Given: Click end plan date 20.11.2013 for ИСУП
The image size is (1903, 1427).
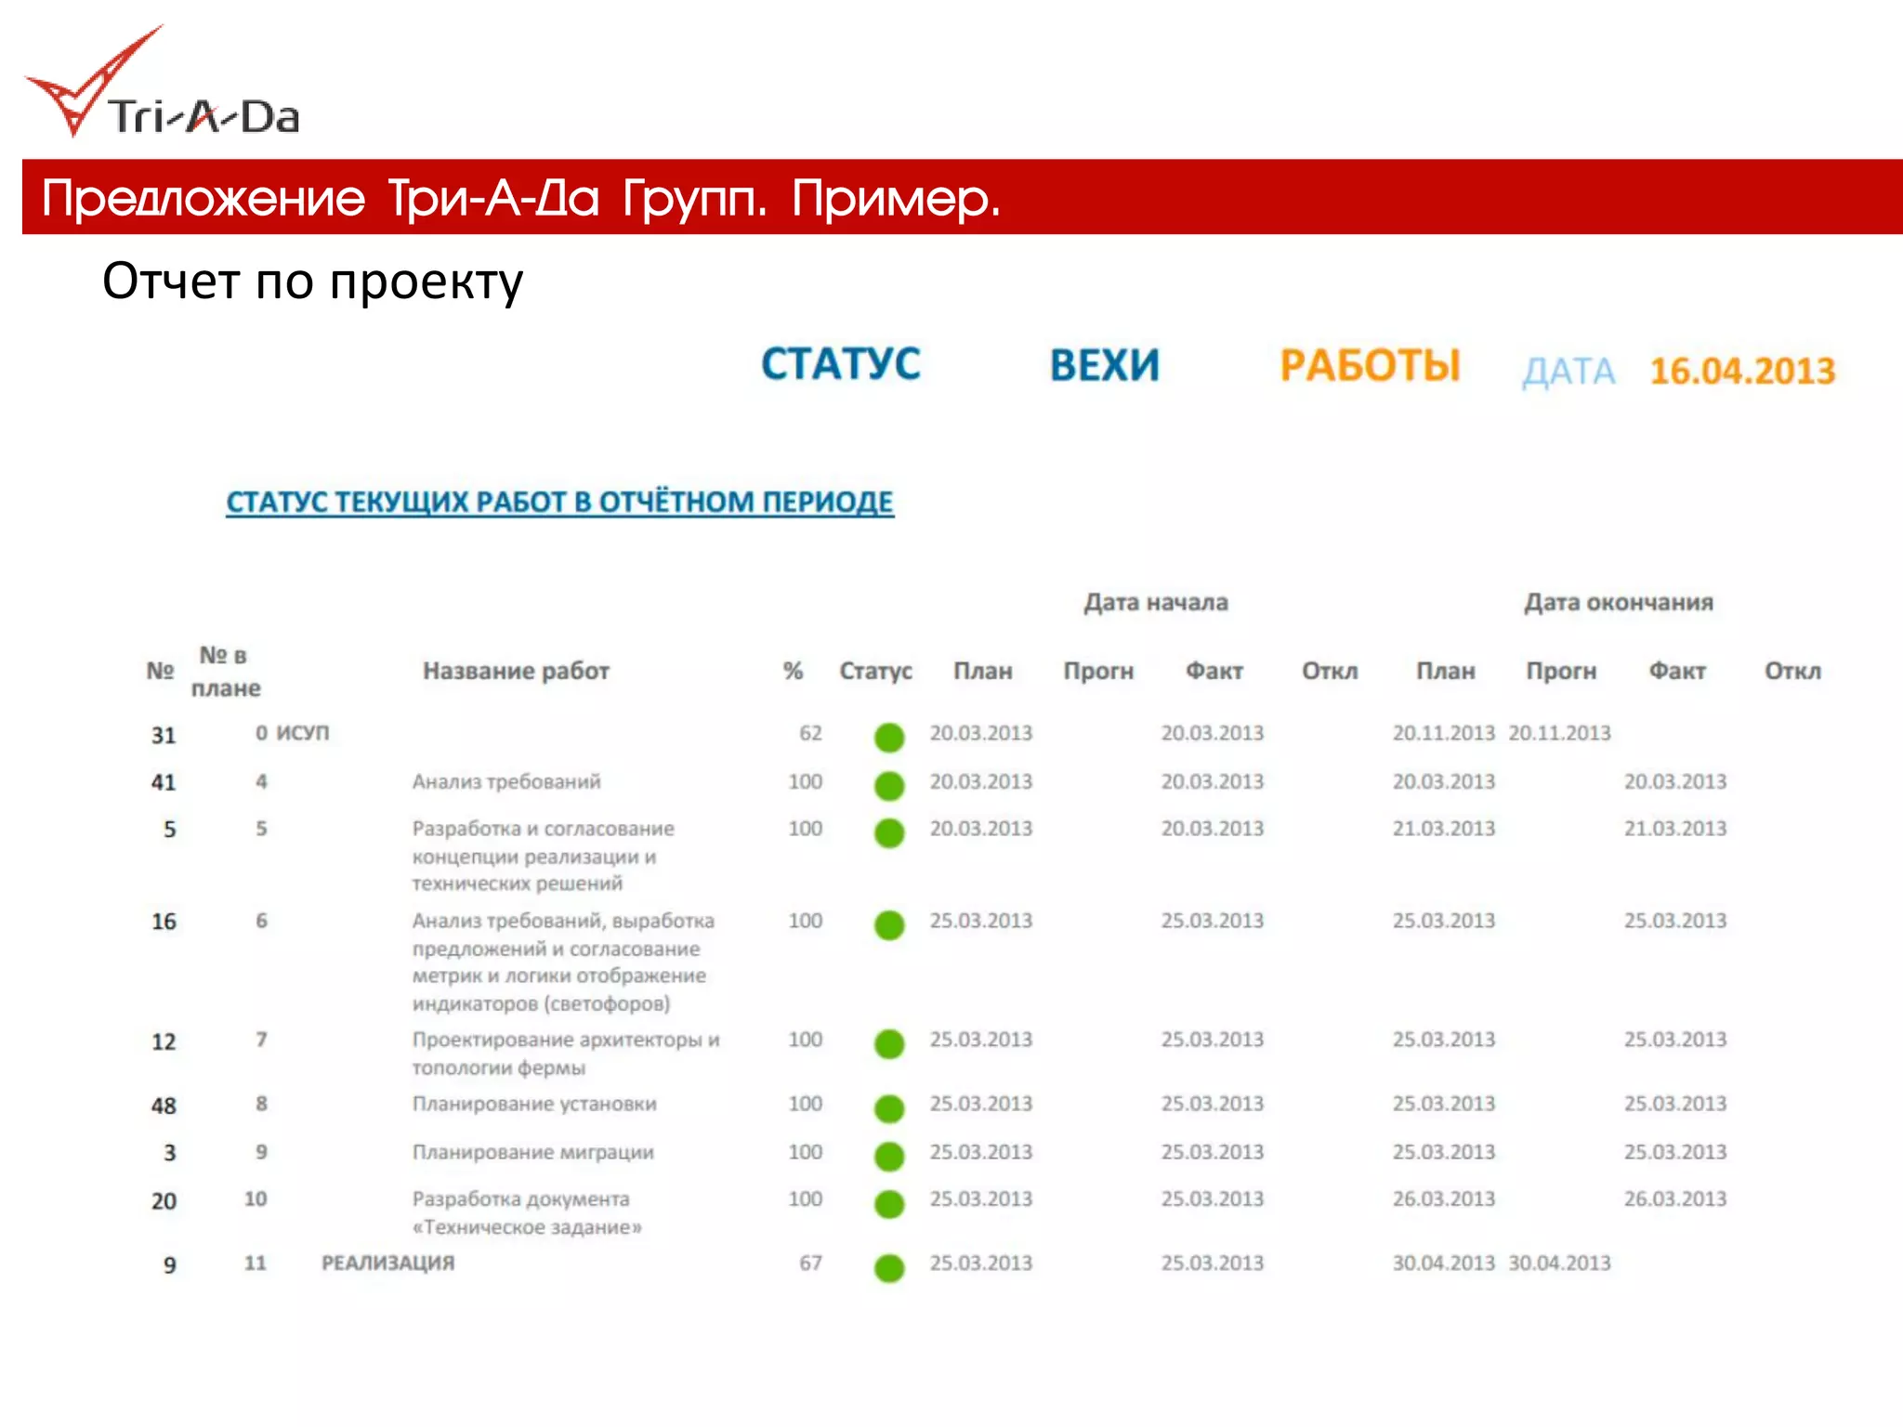Looking at the screenshot, I should [1443, 733].
